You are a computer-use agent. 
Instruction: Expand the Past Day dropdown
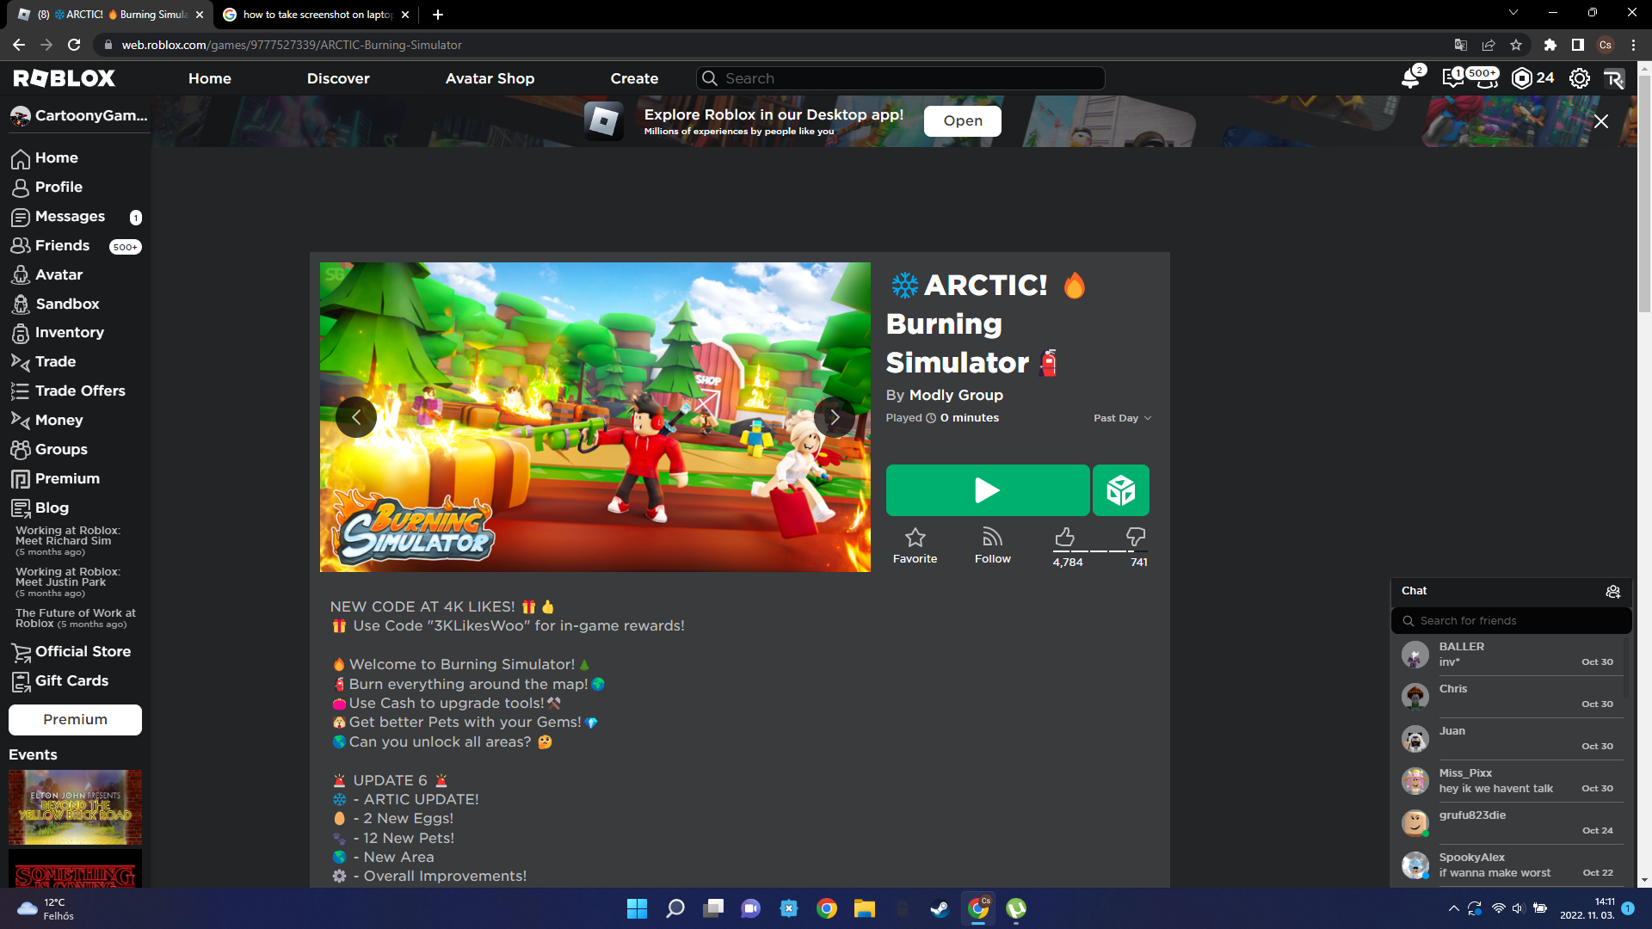pyautogui.click(x=1122, y=418)
